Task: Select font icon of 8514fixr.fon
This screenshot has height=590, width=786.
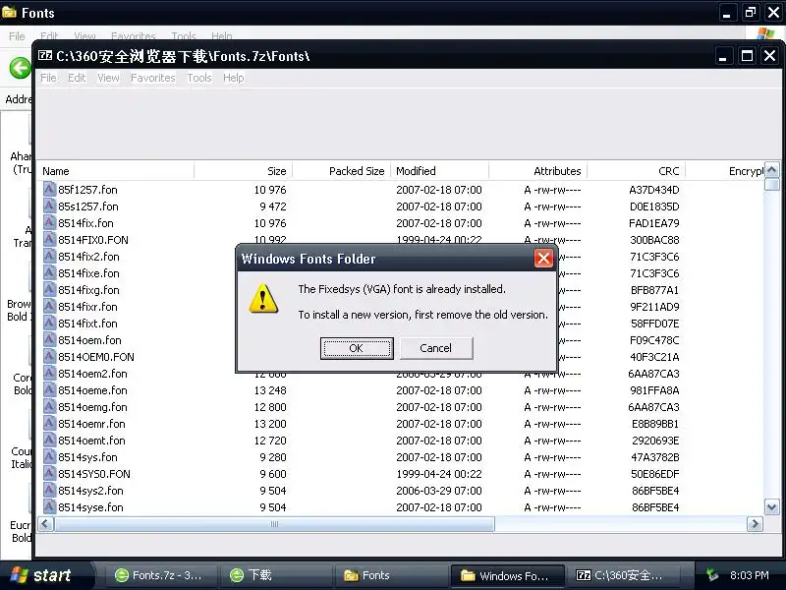Action: pos(49,306)
